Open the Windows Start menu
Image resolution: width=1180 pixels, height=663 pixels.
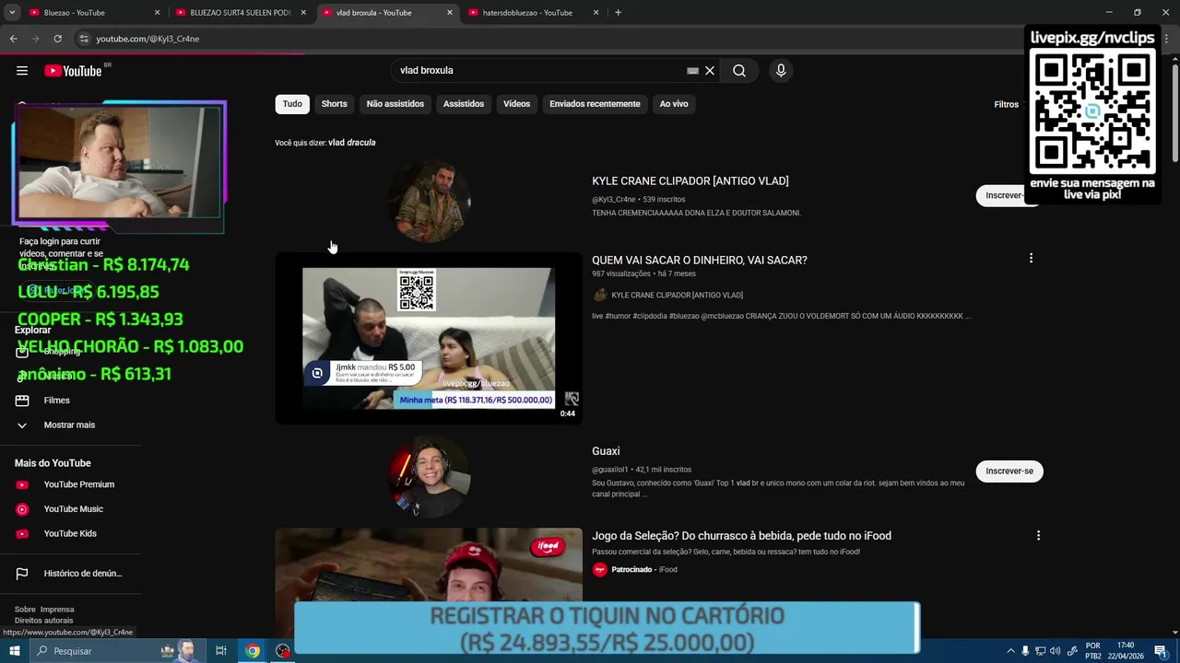[14, 651]
